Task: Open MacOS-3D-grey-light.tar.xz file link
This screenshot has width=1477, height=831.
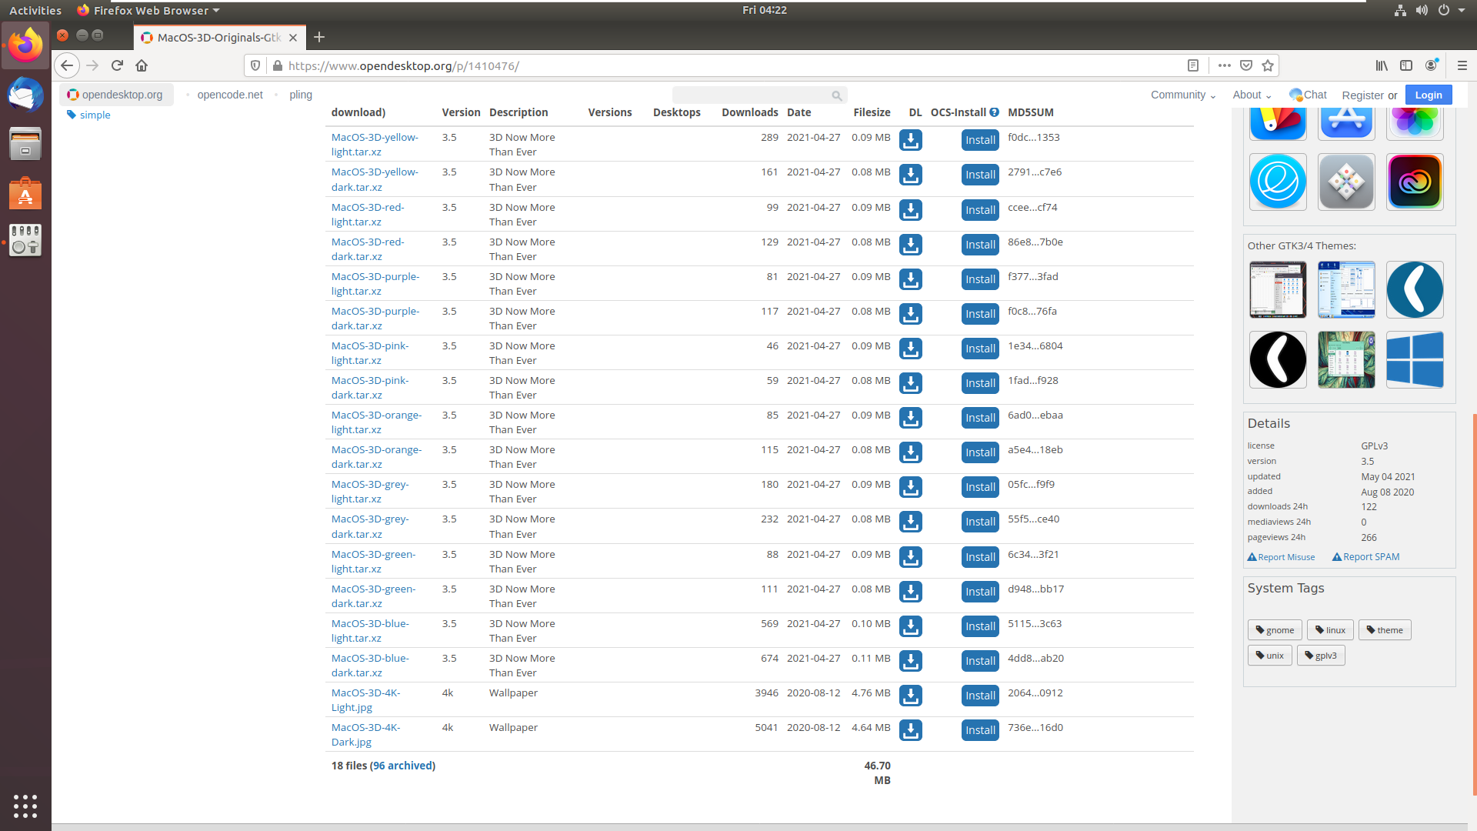Action: coord(370,492)
